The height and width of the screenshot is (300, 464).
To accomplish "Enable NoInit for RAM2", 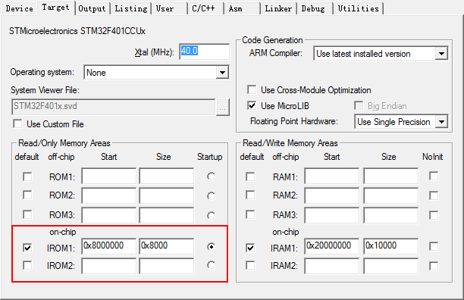I will click(x=434, y=195).
